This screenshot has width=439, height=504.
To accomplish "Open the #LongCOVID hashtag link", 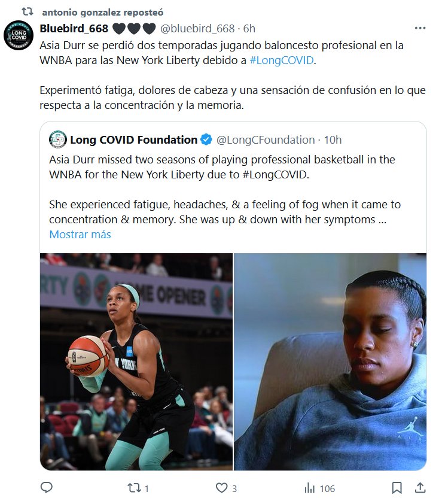I will click(282, 60).
